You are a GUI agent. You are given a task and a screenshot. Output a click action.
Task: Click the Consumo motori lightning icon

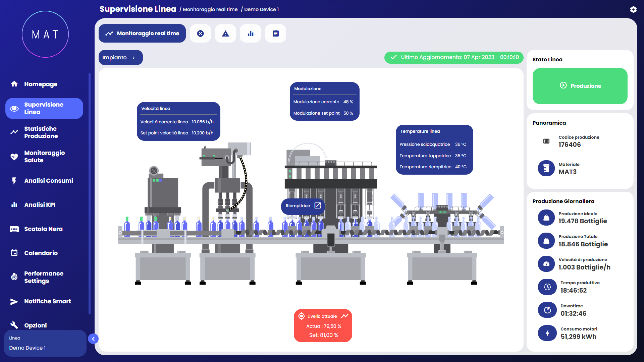pos(547,333)
